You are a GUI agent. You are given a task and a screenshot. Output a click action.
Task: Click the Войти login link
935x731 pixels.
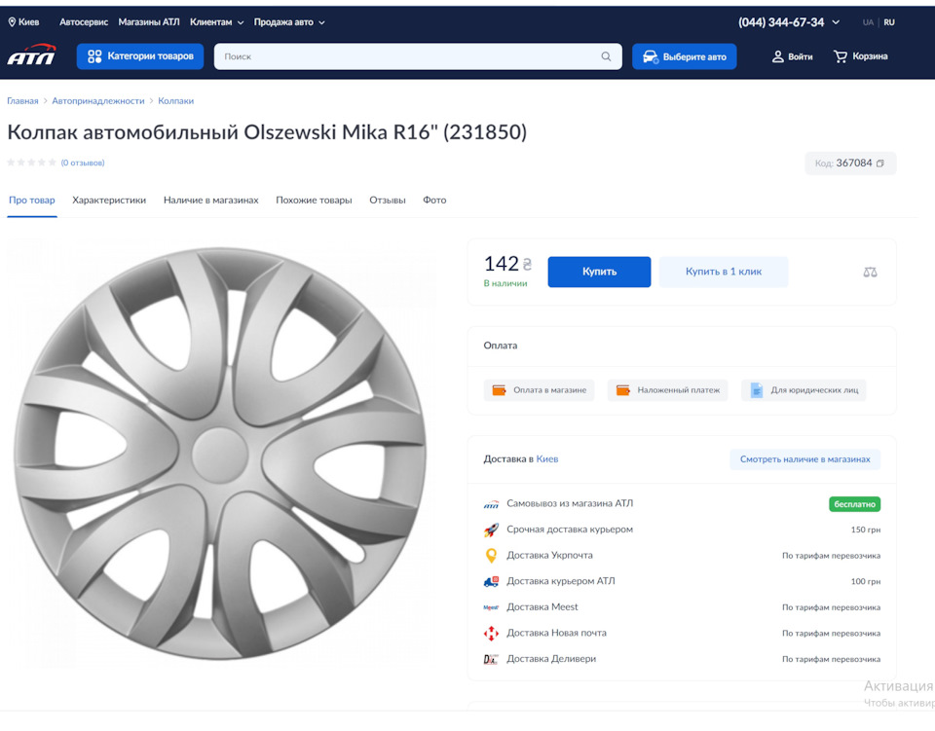click(x=793, y=56)
